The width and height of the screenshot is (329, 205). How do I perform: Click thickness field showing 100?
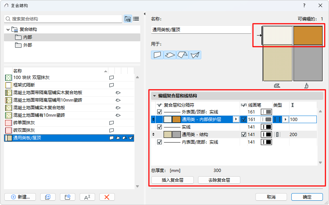coord(303,119)
